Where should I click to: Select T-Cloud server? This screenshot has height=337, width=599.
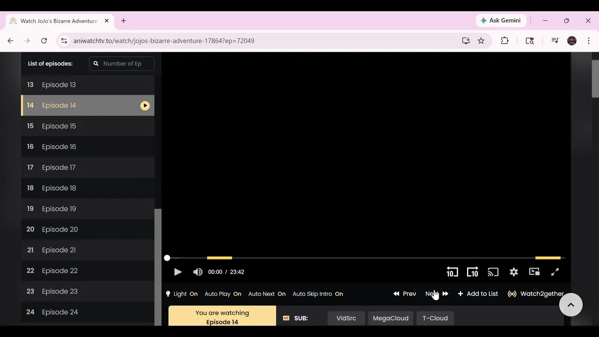[x=435, y=318]
